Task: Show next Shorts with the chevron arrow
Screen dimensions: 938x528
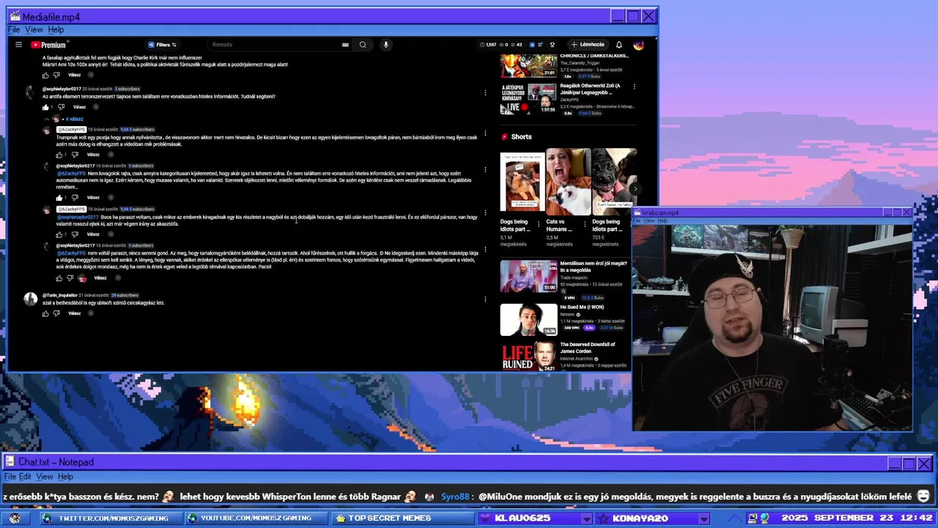Action: point(635,188)
